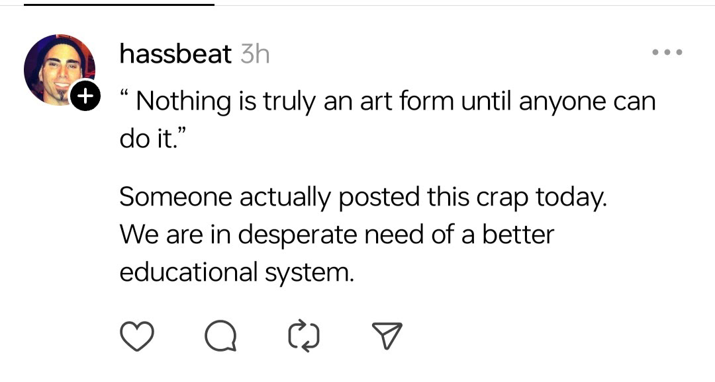
Task: Click "Someone actually posted this crap today." line
Action: tap(363, 196)
